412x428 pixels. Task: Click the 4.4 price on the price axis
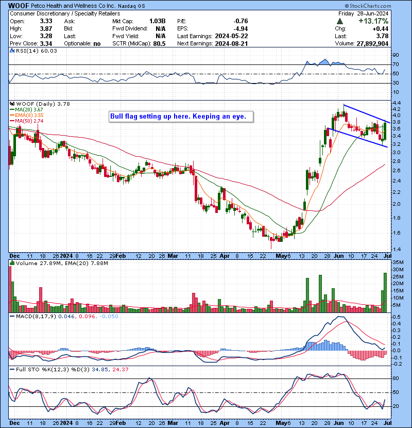[397, 103]
